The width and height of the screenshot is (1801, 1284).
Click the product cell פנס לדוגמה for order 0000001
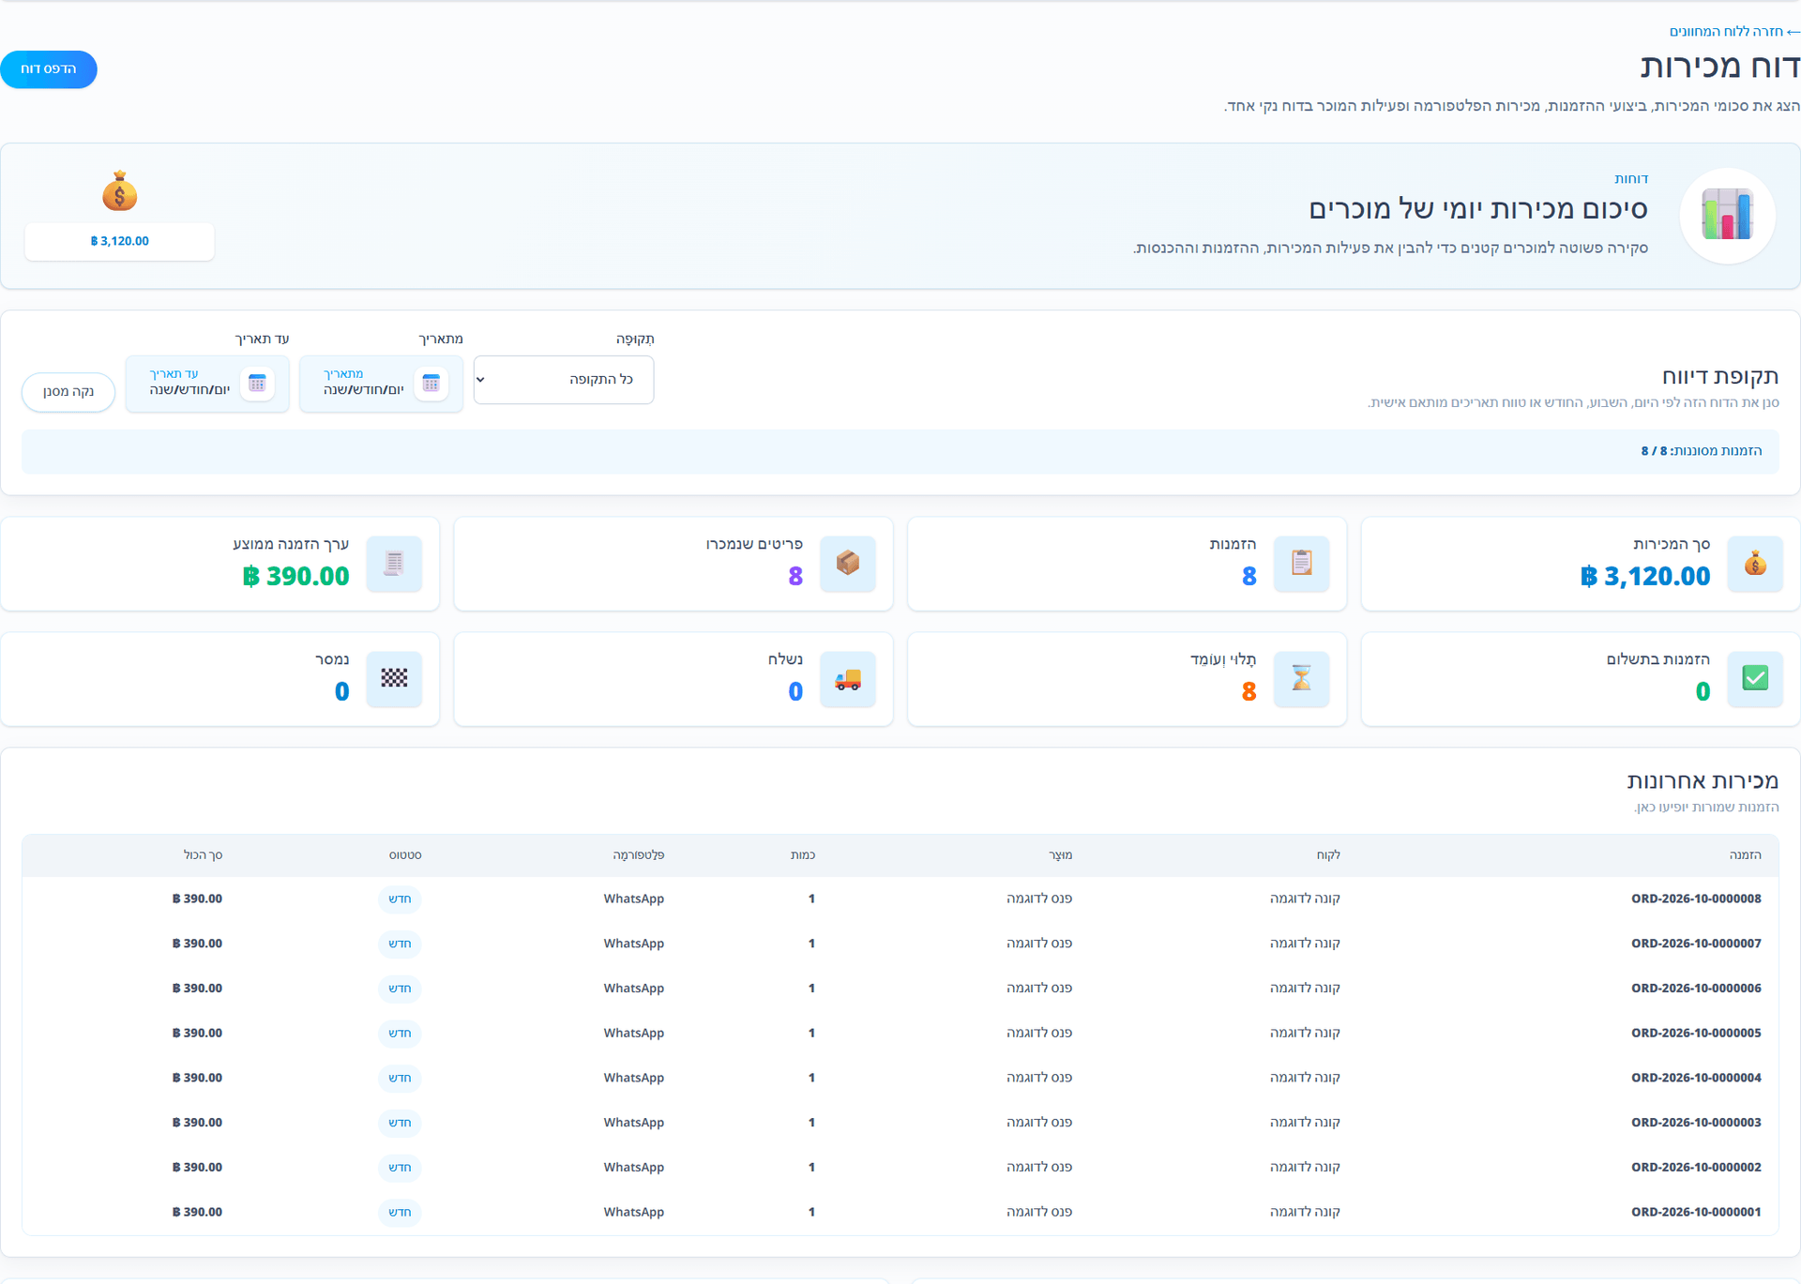(x=1039, y=1212)
